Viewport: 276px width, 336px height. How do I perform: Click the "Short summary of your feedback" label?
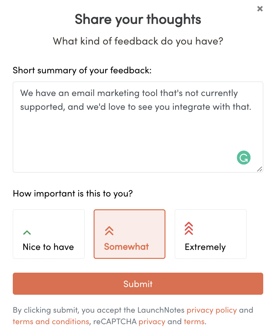[82, 70]
